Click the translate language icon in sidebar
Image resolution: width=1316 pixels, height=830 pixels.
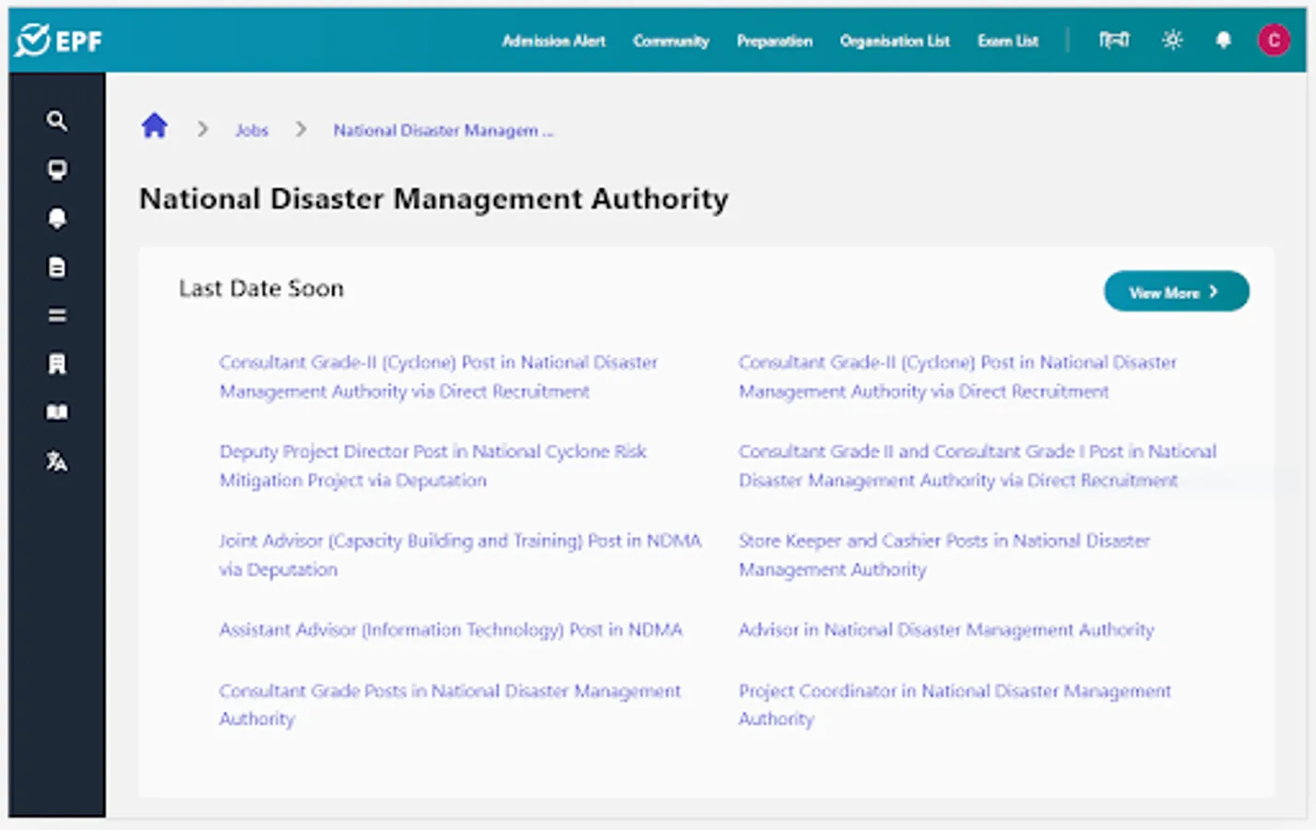(x=57, y=461)
